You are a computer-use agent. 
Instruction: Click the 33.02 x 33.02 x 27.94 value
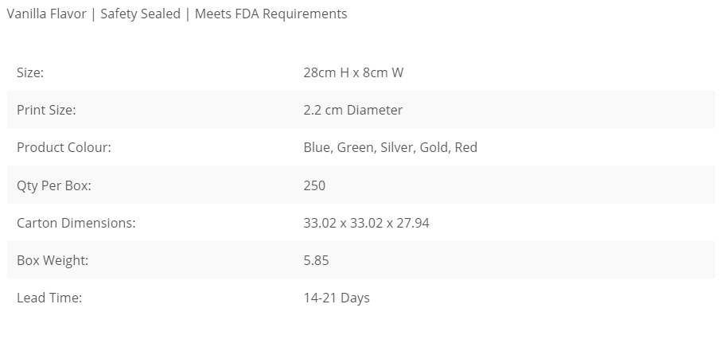tap(366, 223)
